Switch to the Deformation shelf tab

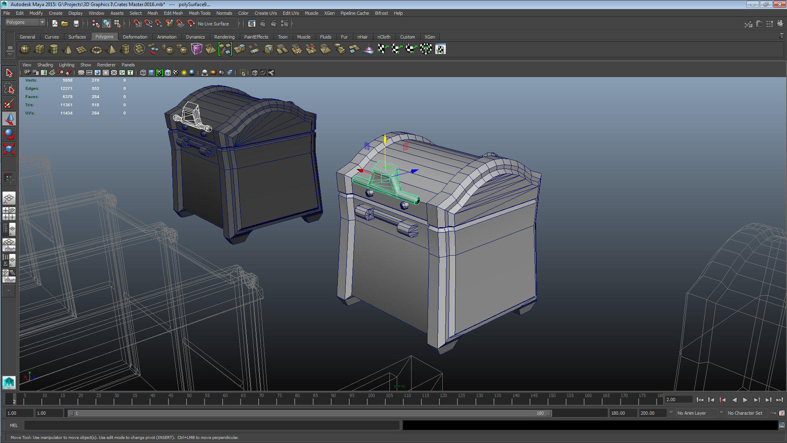click(135, 37)
